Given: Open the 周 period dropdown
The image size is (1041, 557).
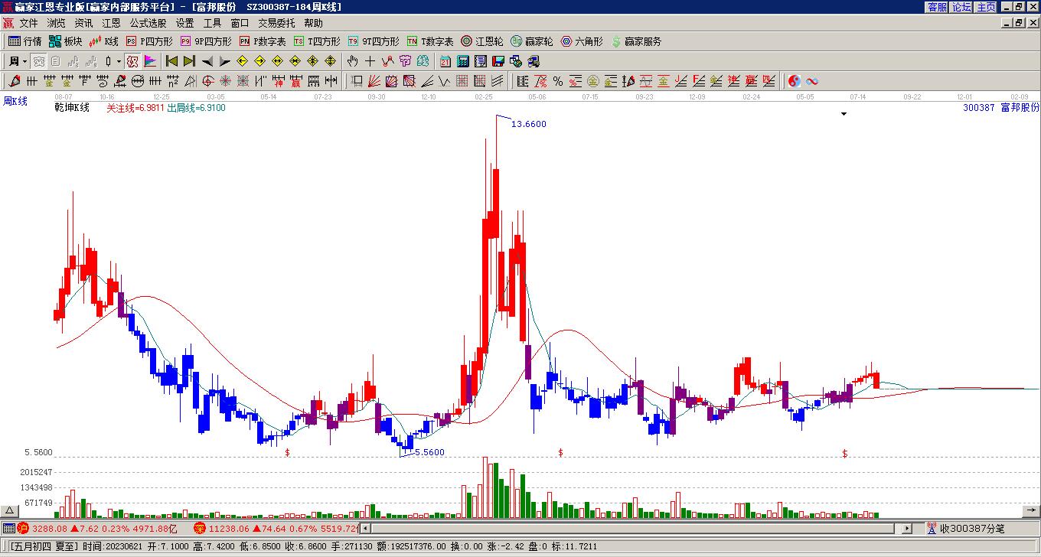Looking at the screenshot, I should click(18, 61).
